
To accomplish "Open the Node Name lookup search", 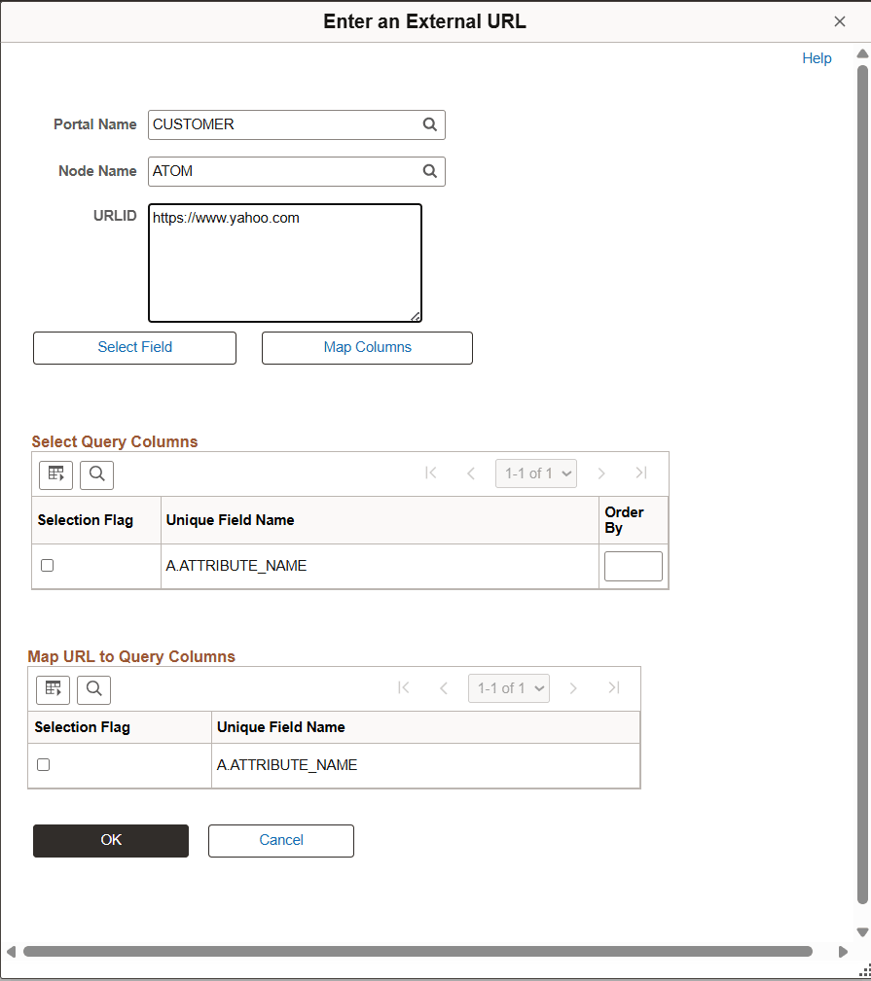I will [429, 171].
